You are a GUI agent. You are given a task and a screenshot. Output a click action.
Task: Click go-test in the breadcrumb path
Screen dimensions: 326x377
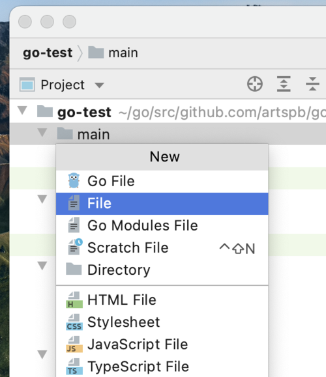tap(48, 53)
